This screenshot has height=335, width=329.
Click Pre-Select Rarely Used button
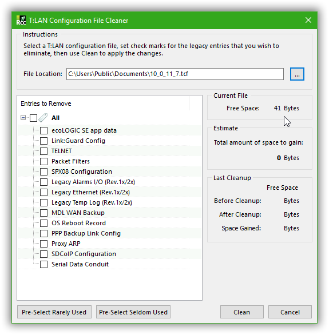[54, 312]
